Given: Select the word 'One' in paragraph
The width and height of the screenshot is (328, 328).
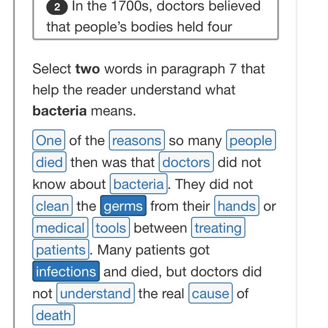Looking at the screenshot, I should pyautogui.click(x=49, y=140).
